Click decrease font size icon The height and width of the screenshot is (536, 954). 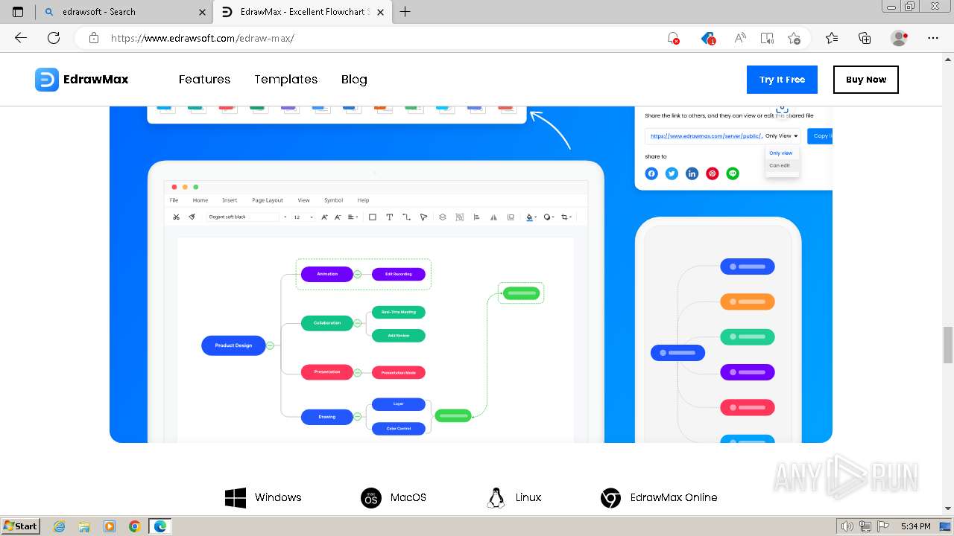coord(338,217)
